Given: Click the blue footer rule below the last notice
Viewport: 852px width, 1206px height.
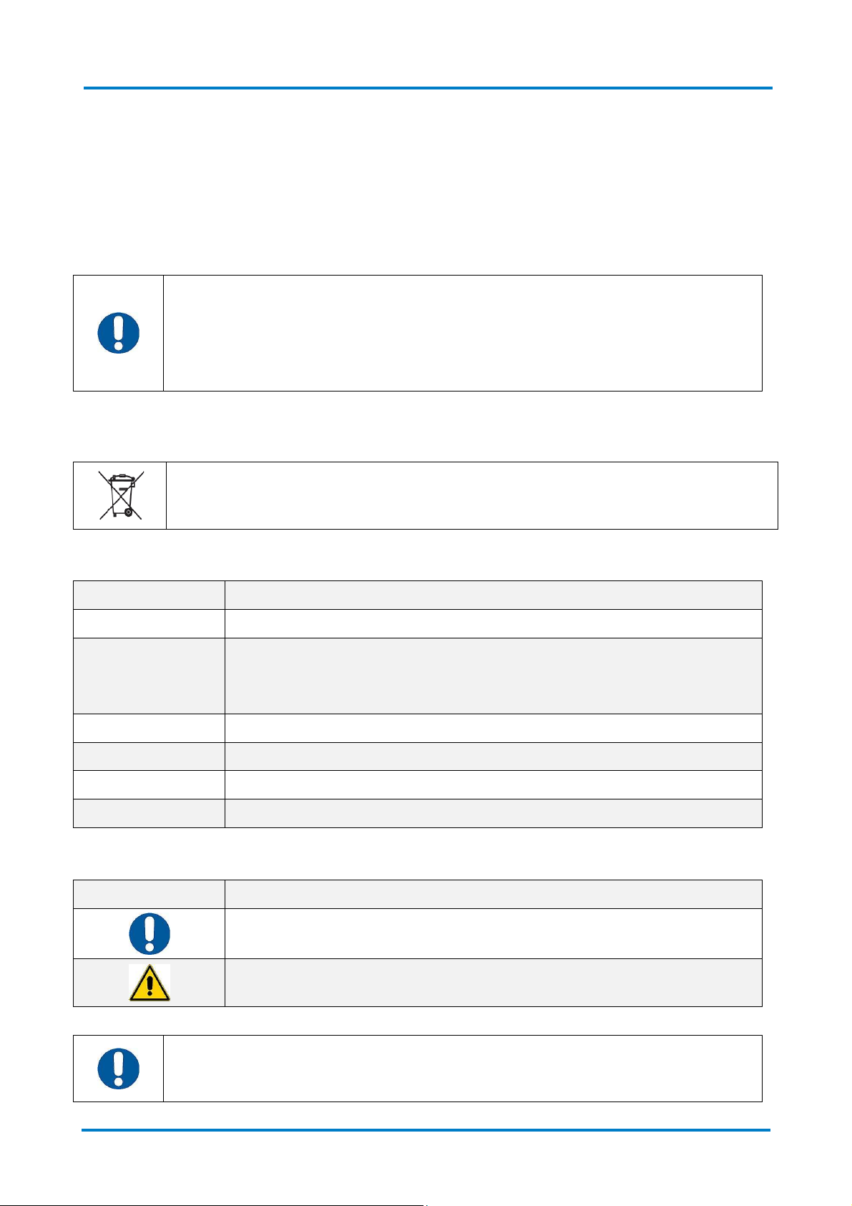Looking at the screenshot, I should [x=426, y=1130].
